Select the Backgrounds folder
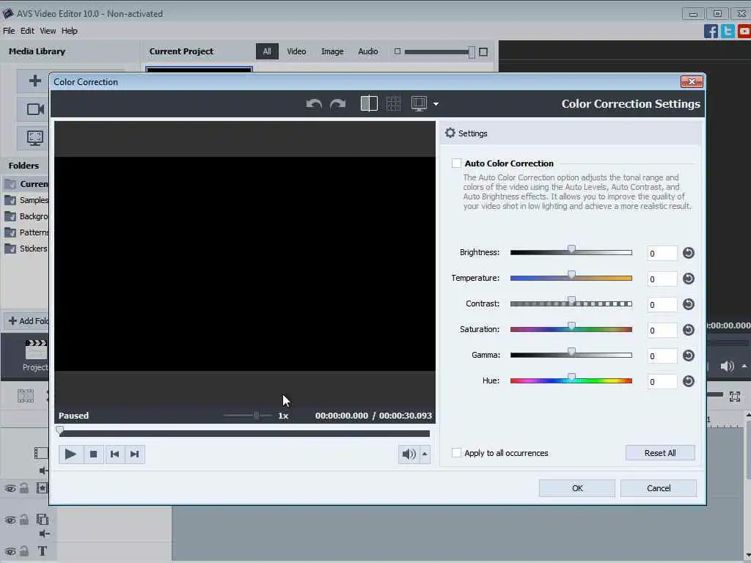751x563 pixels. (x=26, y=216)
